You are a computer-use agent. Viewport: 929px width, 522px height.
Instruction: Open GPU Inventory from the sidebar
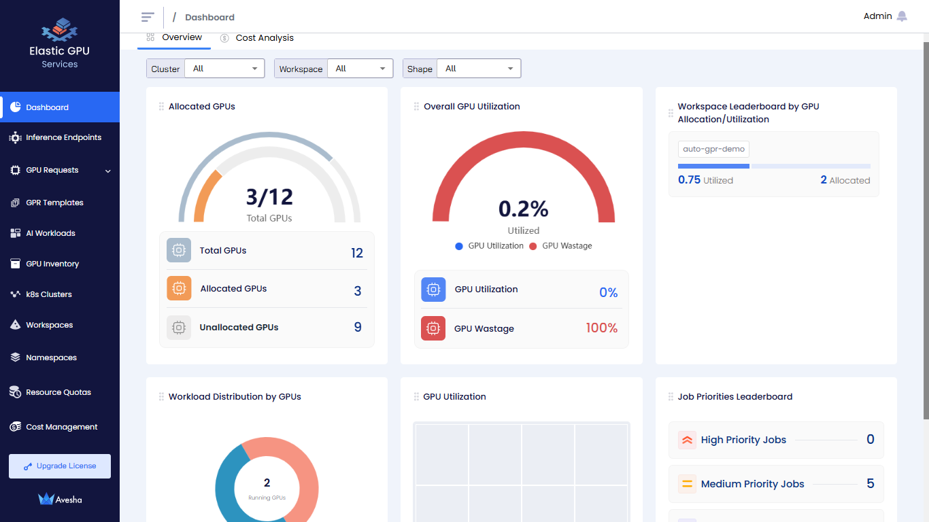pyautogui.click(x=60, y=264)
